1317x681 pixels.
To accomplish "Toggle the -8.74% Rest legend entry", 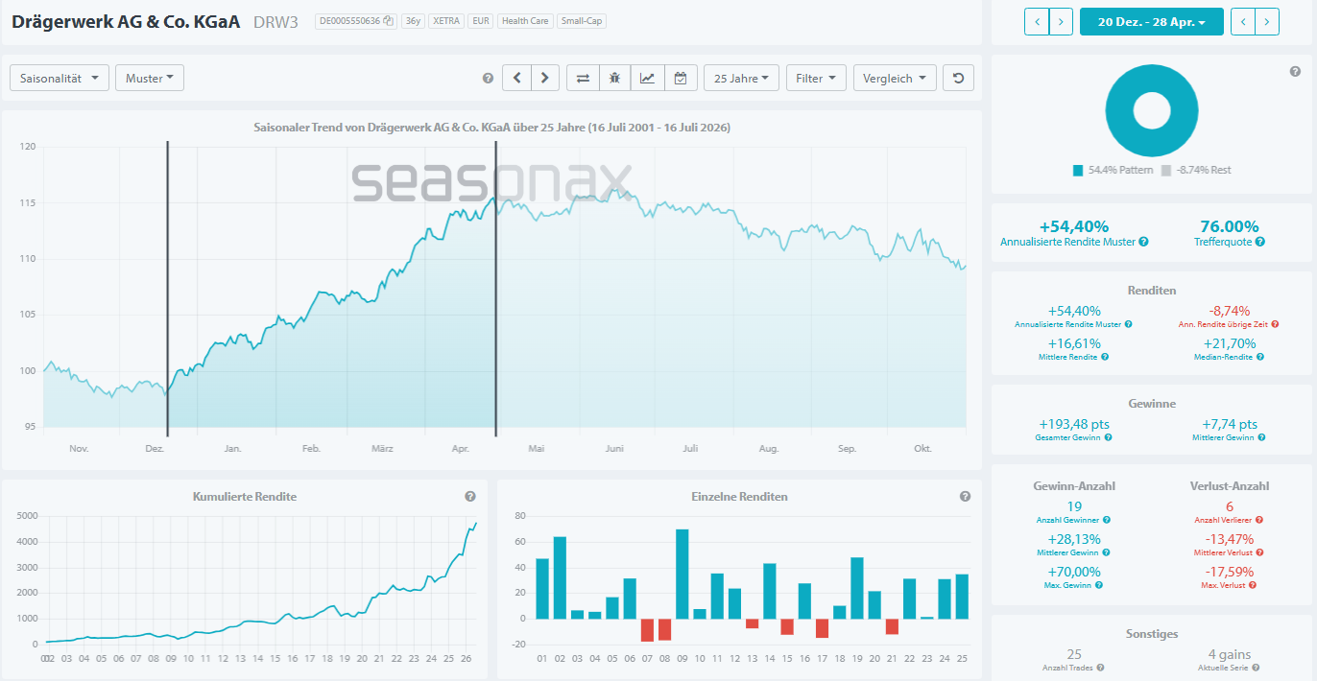I will [x=1195, y=170].
